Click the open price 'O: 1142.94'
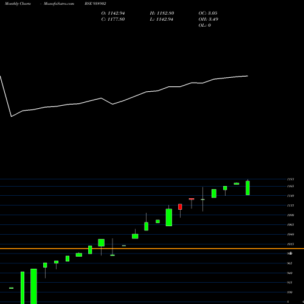Viewport: 304px width, 304px height. [x=113, y=13]
